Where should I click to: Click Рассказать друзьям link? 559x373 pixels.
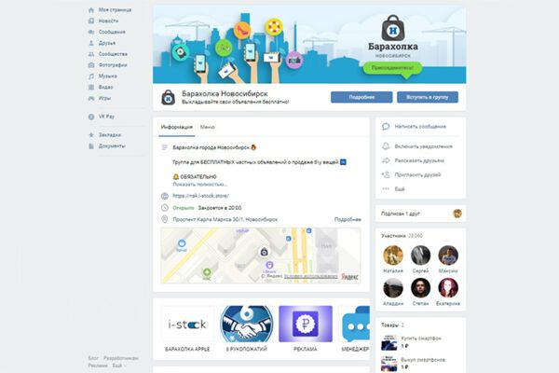click(419, 160)
